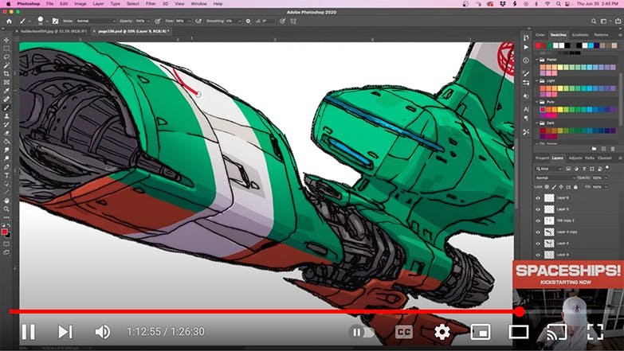Select the Move tool
Image resolution: width=624 pixels, height=351 pixels.
(x=6, y=40)
